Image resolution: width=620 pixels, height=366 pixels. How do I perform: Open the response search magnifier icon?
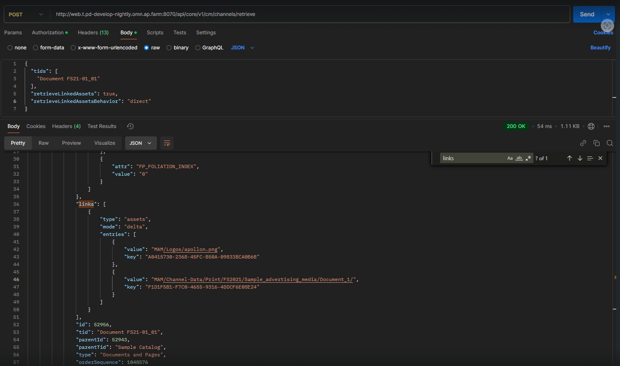coord(610,143)
